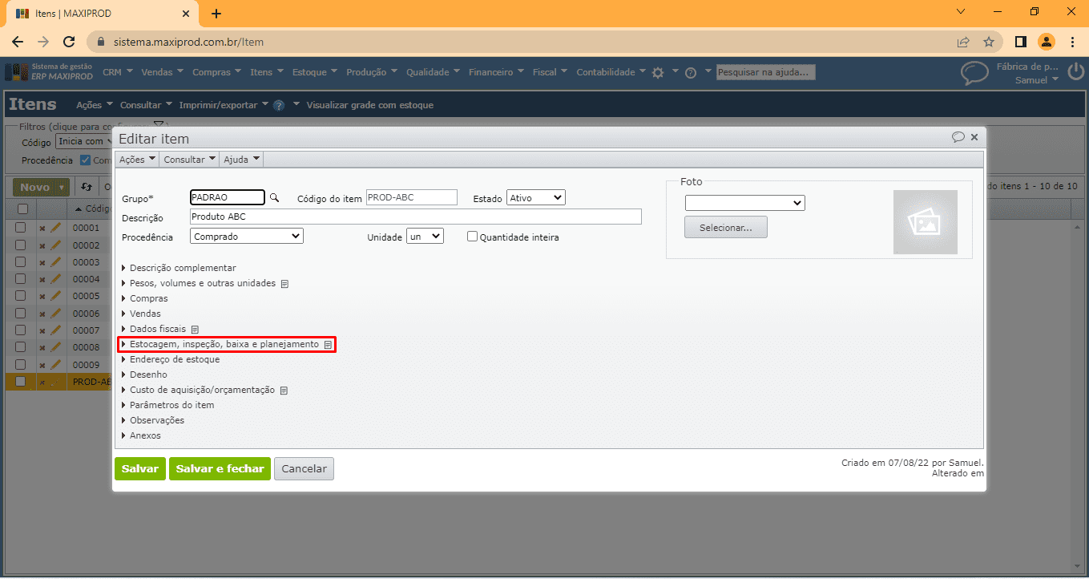1089x579 pixels.
Task: Expand Estocagem, inspeção, baixa e planejamento section
Action: [x=227, y=344]
